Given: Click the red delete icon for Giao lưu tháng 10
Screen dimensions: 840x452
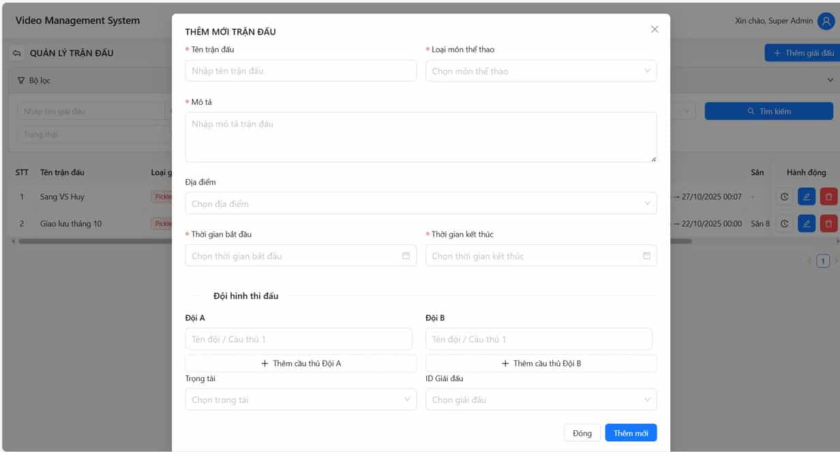Looking at the screenshot, I should pos(828,223).
